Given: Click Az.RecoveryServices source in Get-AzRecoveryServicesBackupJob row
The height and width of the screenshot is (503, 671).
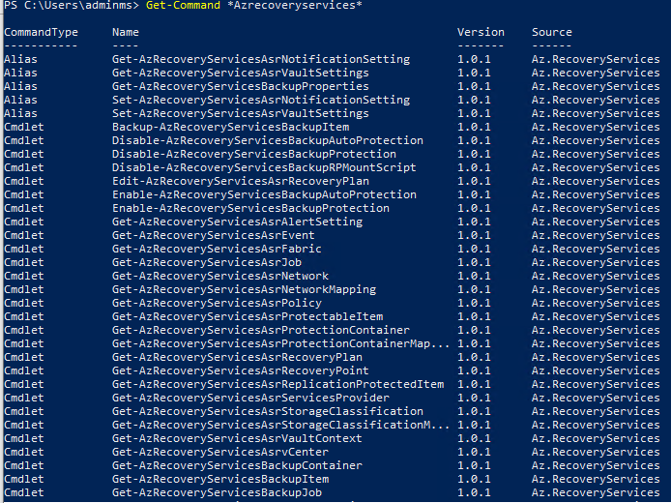Looking at the screenshot, I should click(596, 493).
